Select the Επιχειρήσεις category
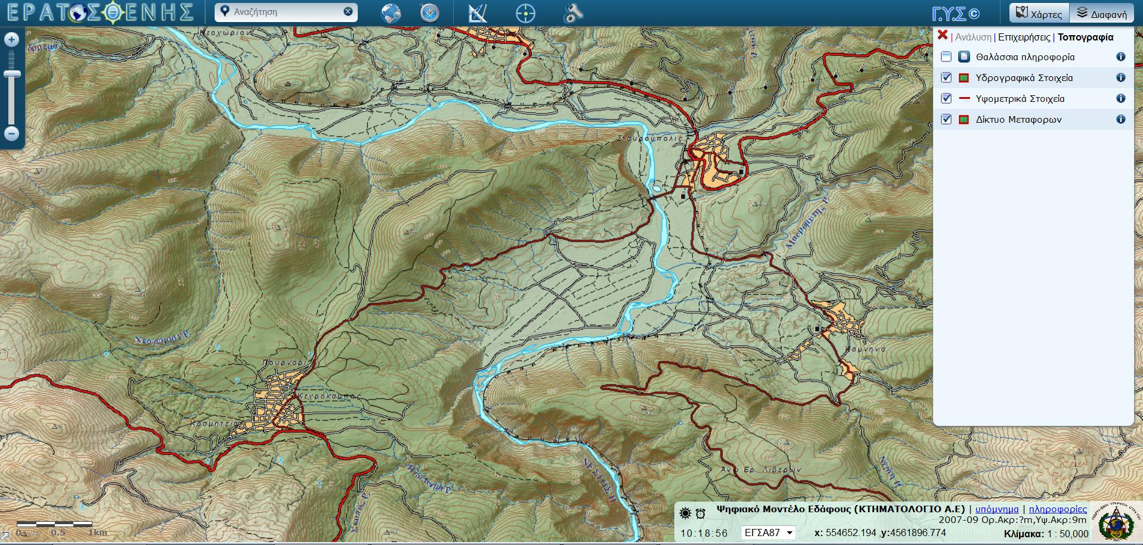This screenshot has width=1143, height=545. click(1024, 37)
